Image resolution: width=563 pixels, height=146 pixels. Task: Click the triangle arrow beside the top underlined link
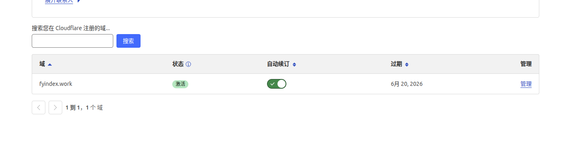coord(79,1)
